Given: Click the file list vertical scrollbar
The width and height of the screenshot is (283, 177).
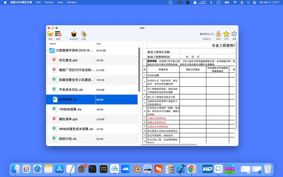Looking at the screenshot, I should [139, 67].
